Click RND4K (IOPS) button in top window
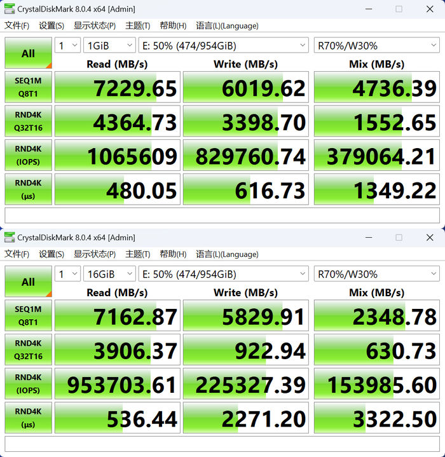This screenshot has width=445, height=457. 28,155
